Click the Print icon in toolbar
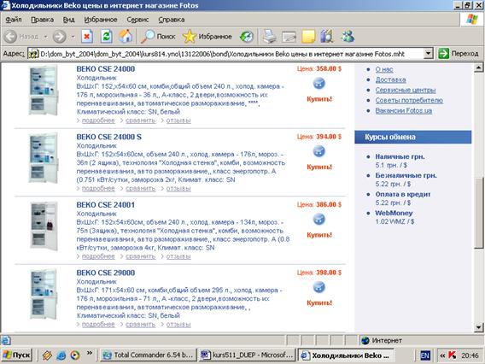The height and width of the screenshot is (364, 485). click(269, 37)
